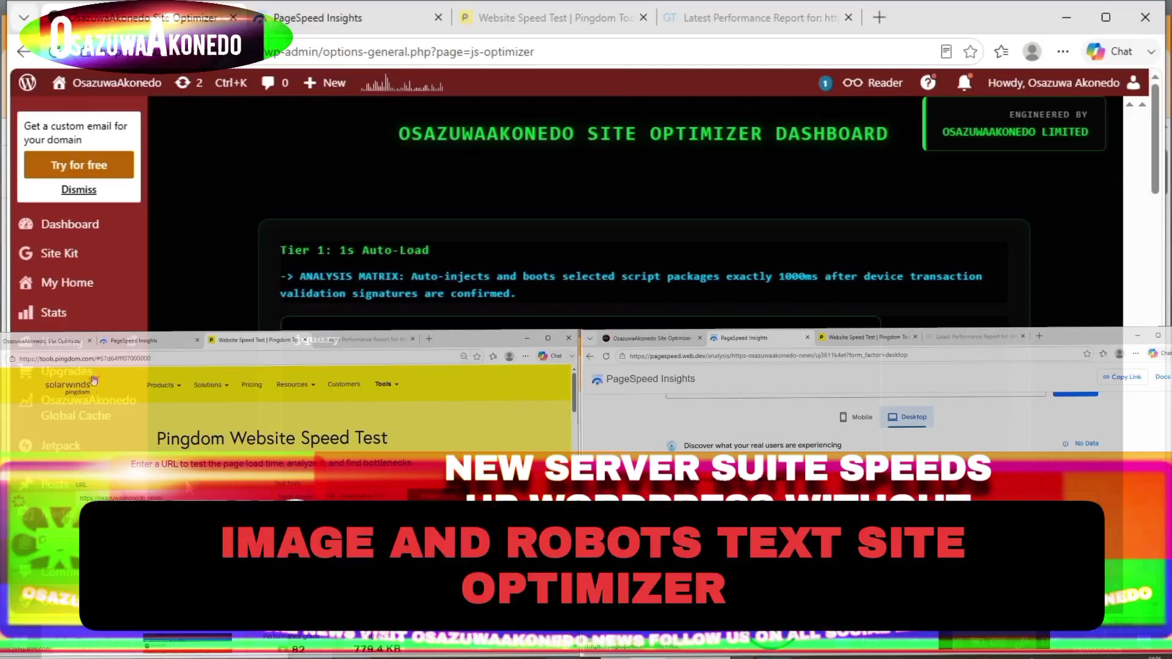This screenshot has height=659, width=1172.
Task: Expand Solutions dropdown on Pingdom page
Action: [x=211, y=385]
